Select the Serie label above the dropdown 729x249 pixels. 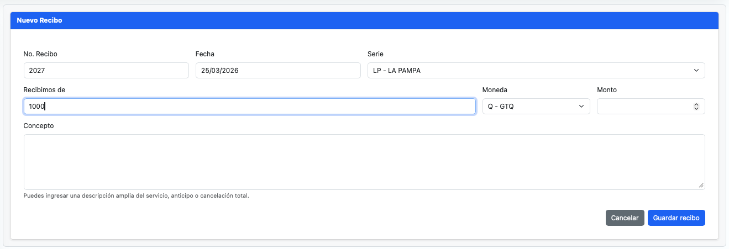375,54
